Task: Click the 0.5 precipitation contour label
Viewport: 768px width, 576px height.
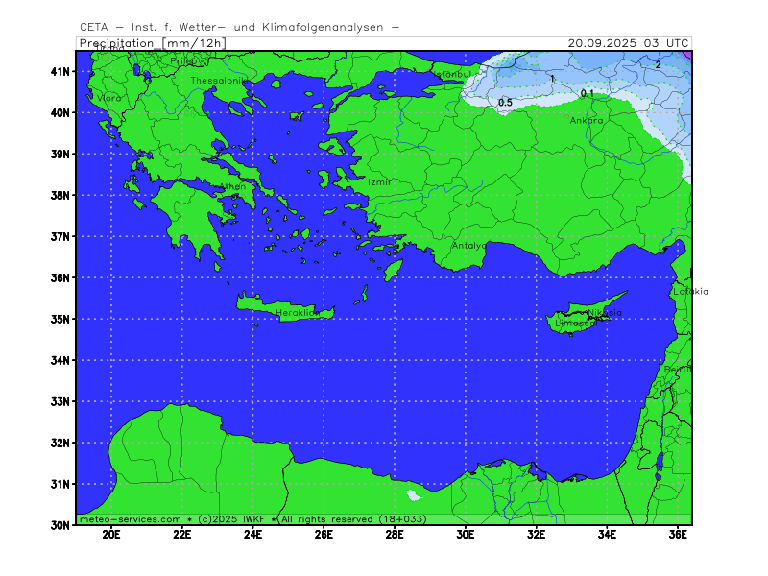Action: point(505,103)
